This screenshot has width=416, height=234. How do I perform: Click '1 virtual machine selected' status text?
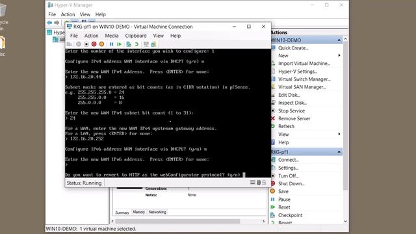[x=108, y=228]
